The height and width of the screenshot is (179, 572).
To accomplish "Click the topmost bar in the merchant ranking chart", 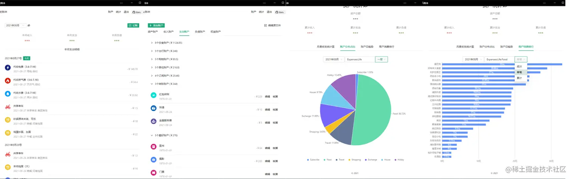I will [x=502, y=64].
